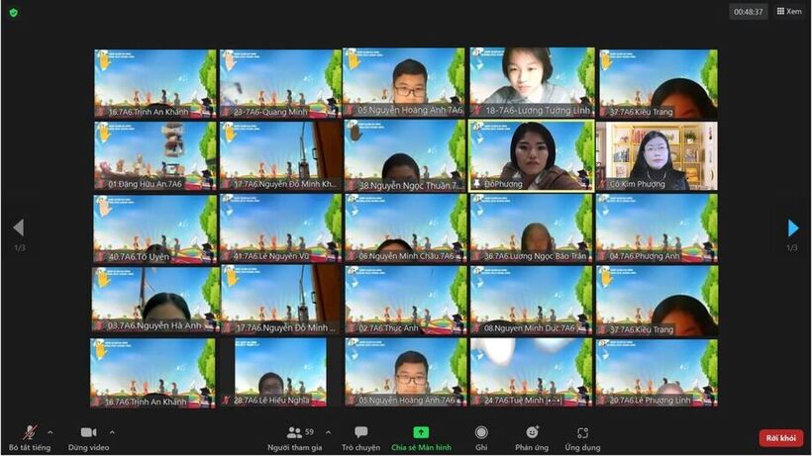This screenshot has height=456, width=812.
Task: Select Cô Kim Phượng video tile
Action: [656, 155]
